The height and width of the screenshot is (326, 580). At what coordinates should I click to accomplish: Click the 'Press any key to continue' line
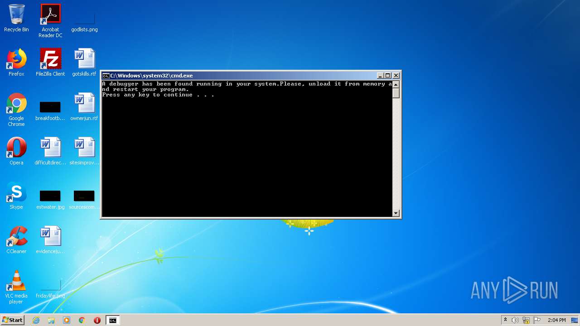[x=158, y=95]
